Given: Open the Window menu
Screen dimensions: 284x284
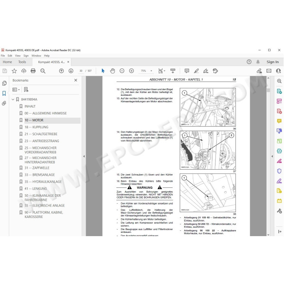Looking at the screenshot, I should tap(36, 56).
